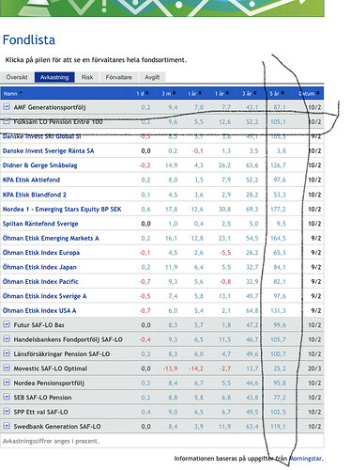
Task: Open Öhman Etisk Index Pacific link
Action: point(40,281)
